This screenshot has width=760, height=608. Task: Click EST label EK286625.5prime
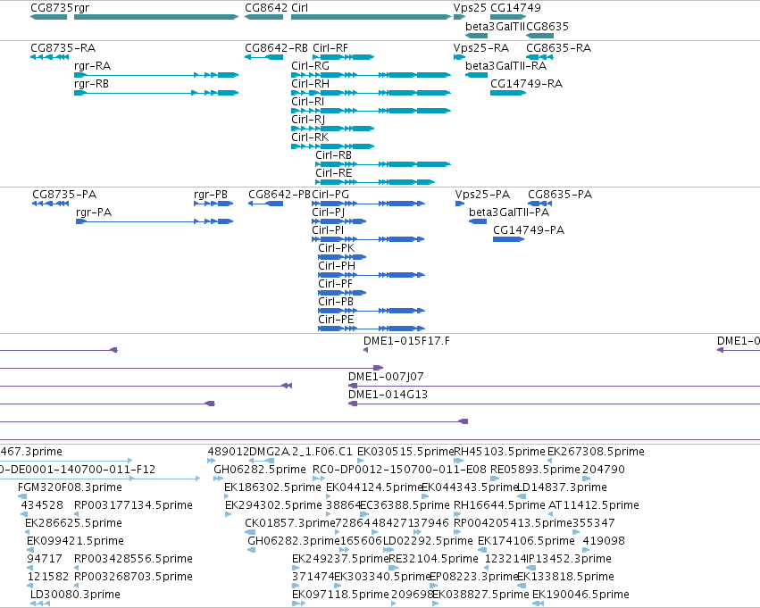coord(73,523)
